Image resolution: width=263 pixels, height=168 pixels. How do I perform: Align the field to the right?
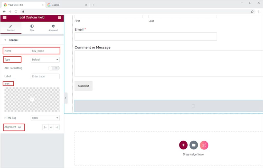point(57,127)
